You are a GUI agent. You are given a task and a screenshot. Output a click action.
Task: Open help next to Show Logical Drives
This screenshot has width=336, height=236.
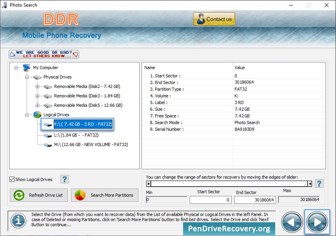tap(65, 179)
